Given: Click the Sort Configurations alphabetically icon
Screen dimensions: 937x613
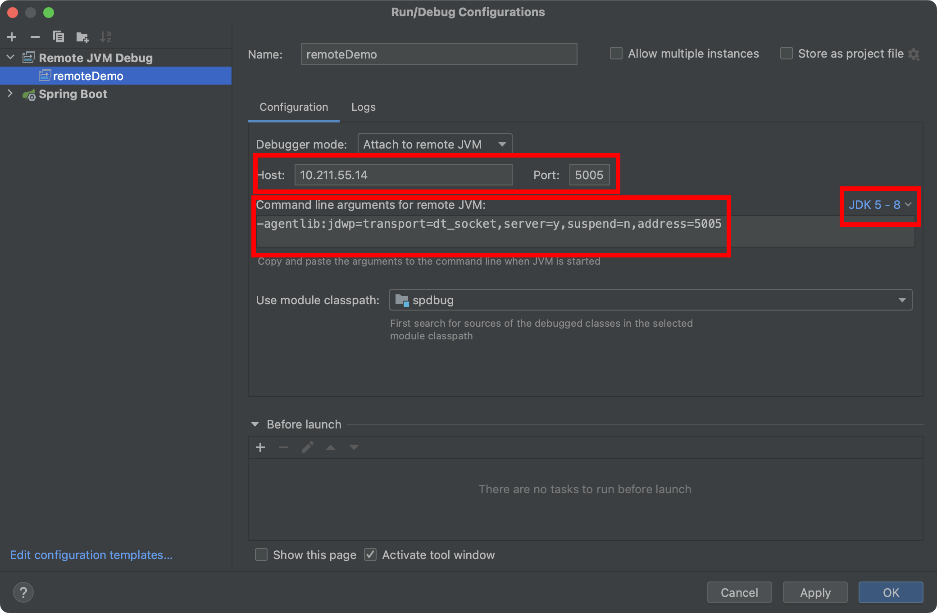Looking at the screenshot, I should click(x=105, y=37).
